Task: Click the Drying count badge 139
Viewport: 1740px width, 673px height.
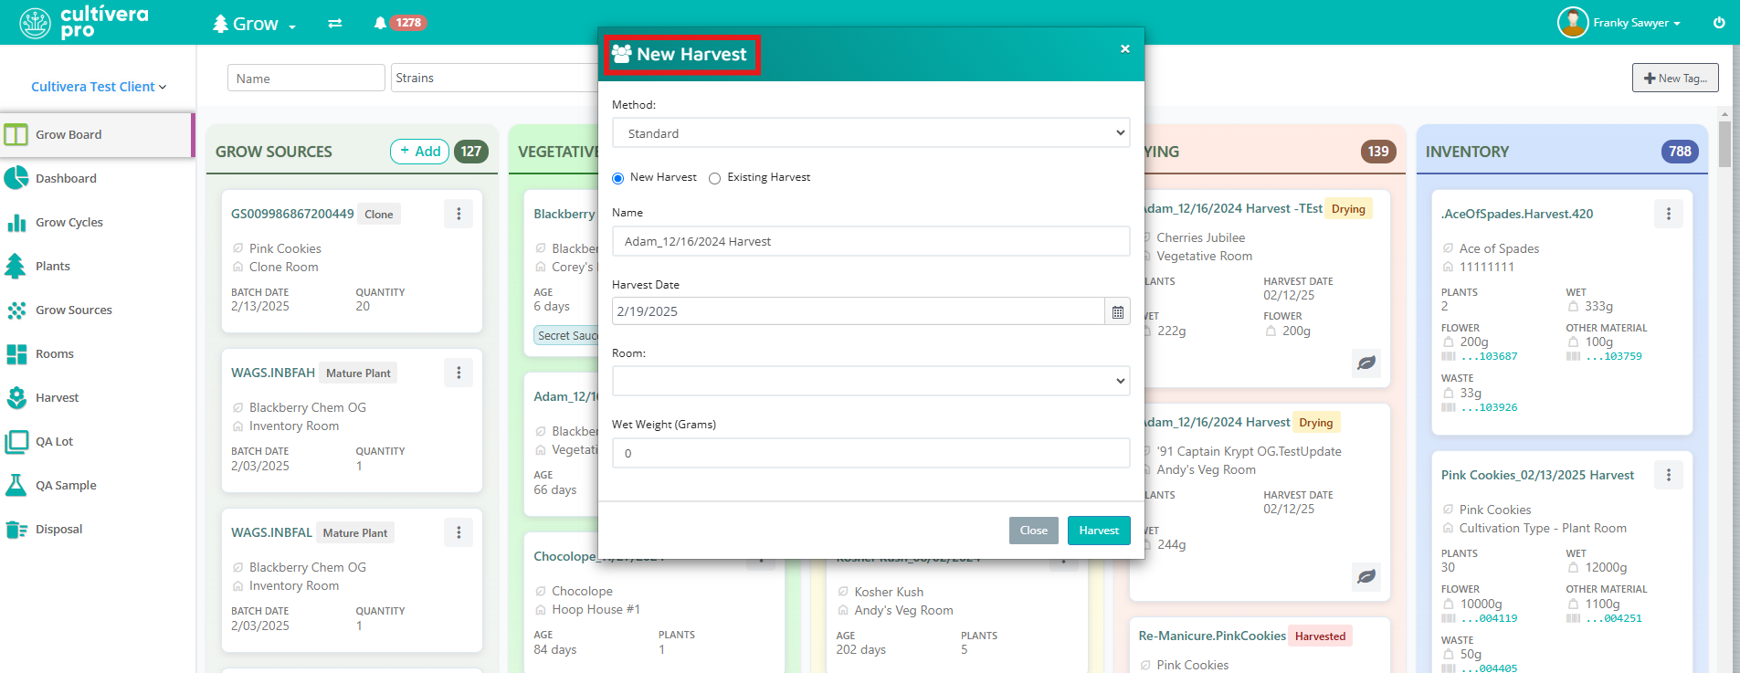Action: [x=1378, y=152]
